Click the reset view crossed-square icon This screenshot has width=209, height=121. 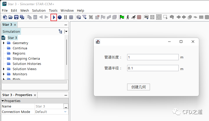pos(159,17)
